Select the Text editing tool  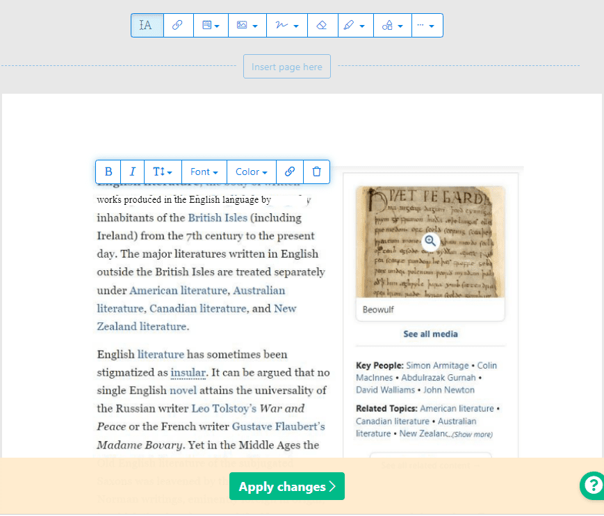click(147, 26)
